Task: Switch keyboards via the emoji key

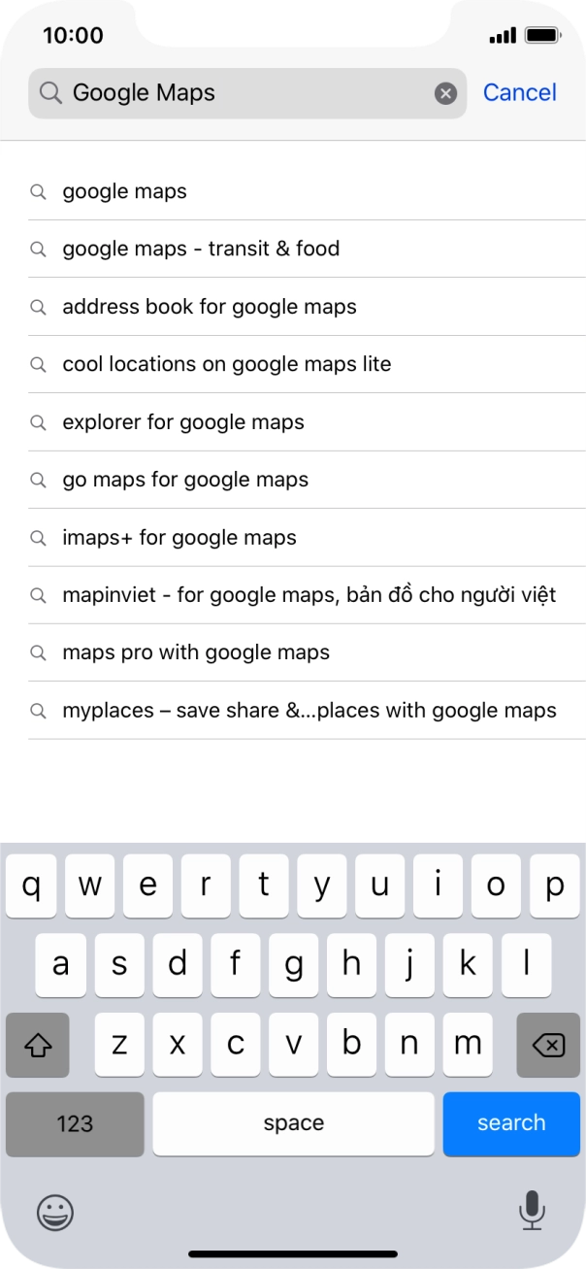Action: [x=53, y=1213]
